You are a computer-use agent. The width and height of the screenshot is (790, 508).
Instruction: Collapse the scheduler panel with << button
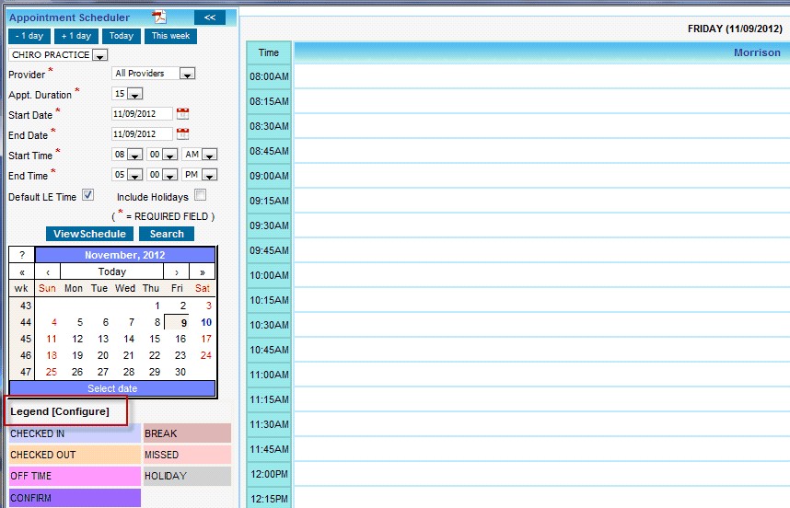[x=209, y=17]
